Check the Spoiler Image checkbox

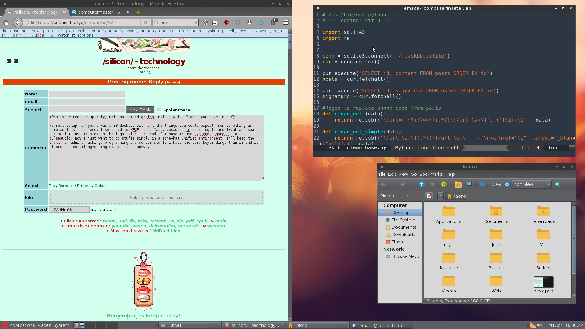[159, 110]
